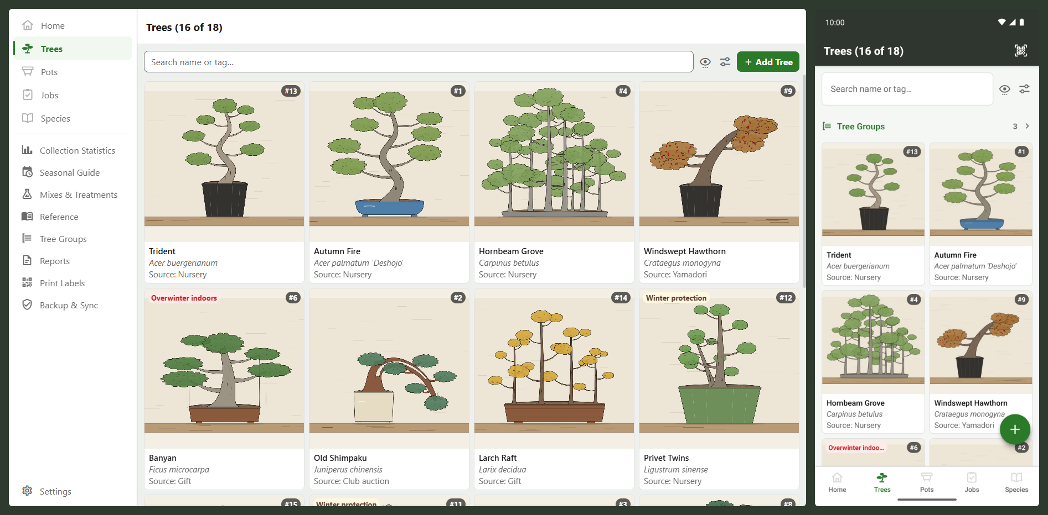
Task: Switch to Pots tab in mobile bottom bar
Action: pyautogui.click(x=927, y=482)
